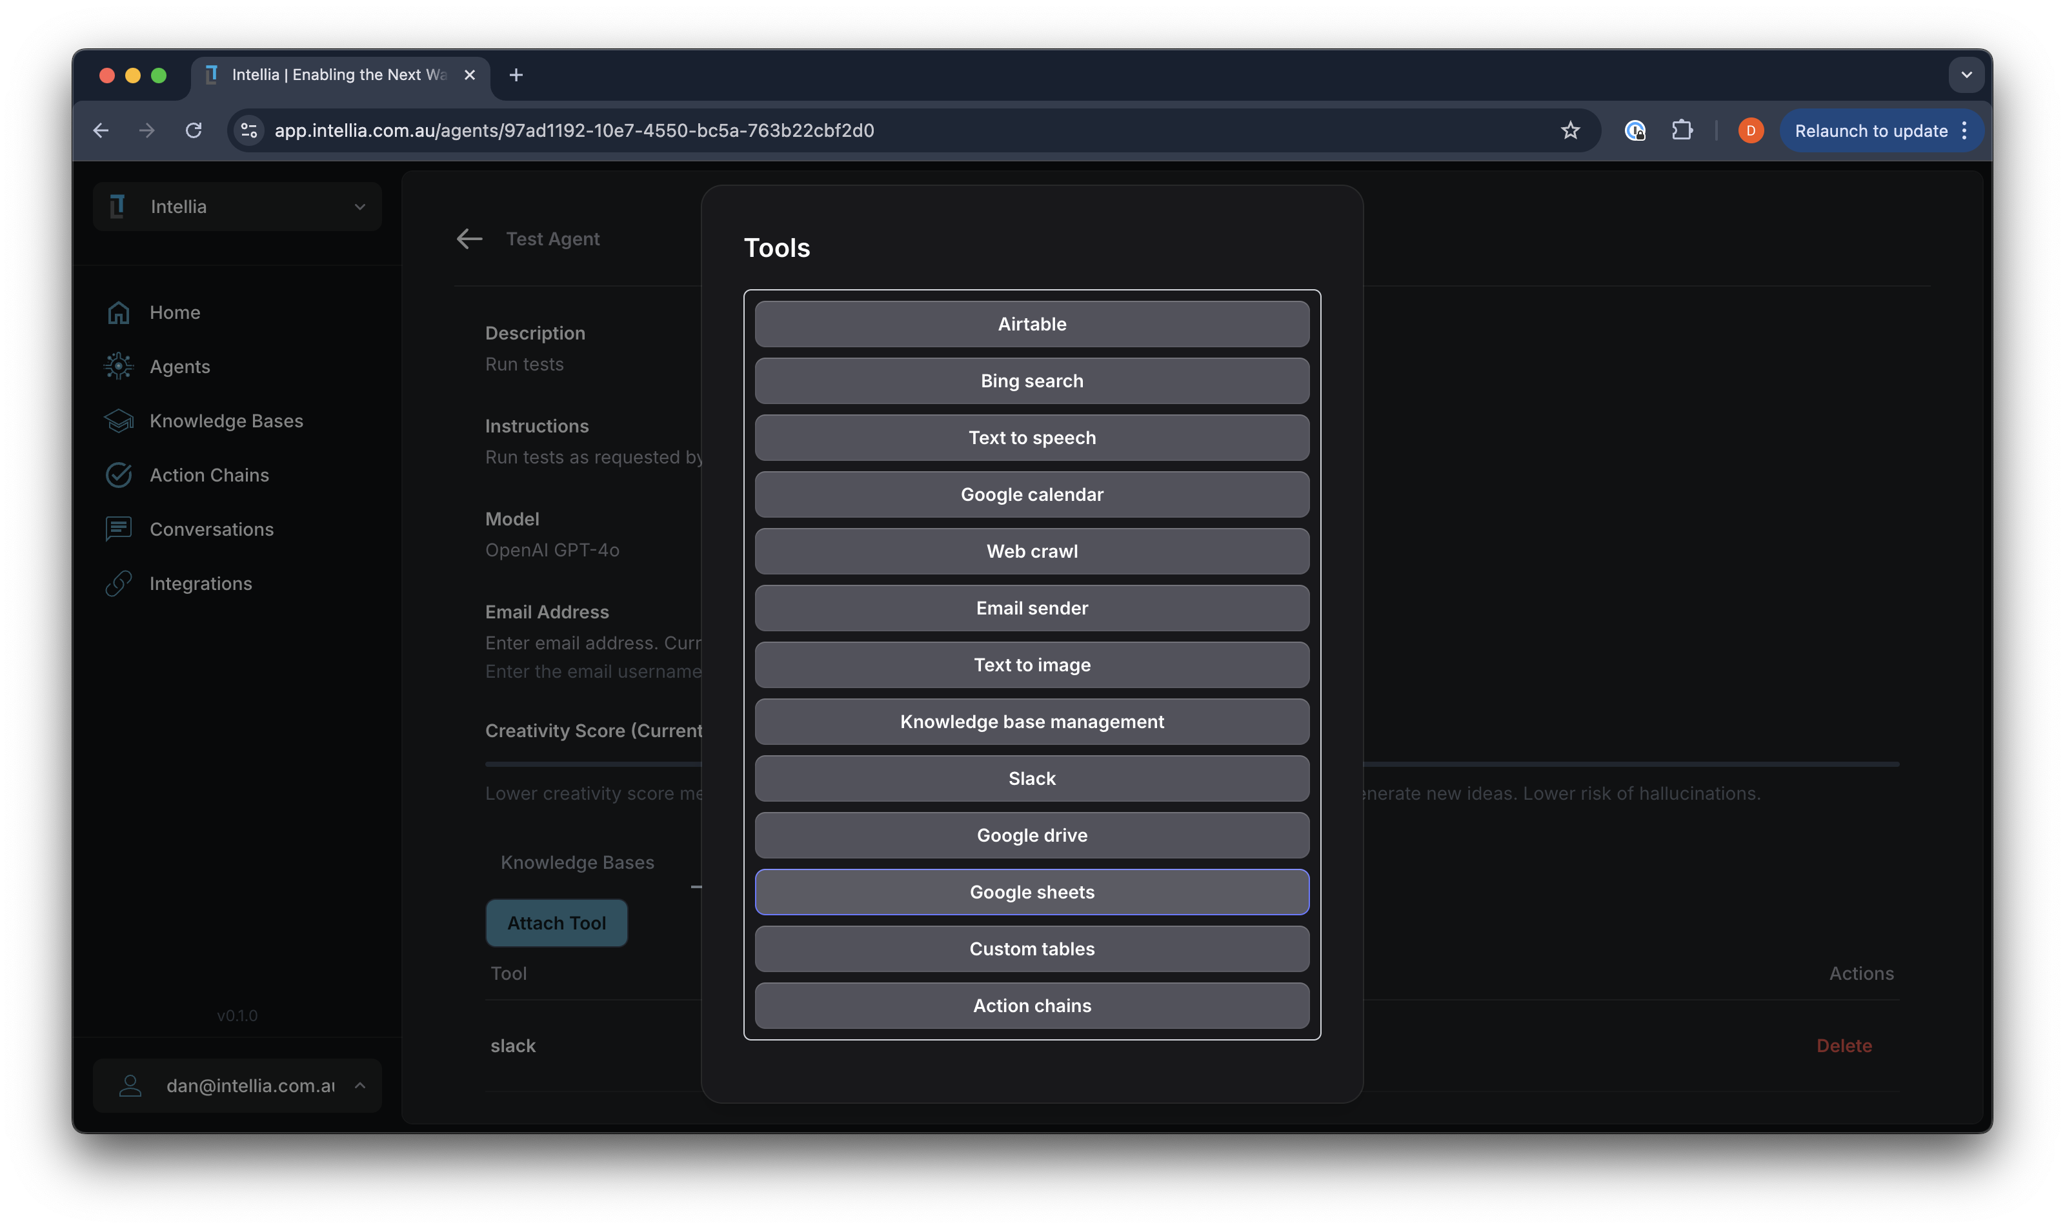Pick Email sender tool
The image size is (2065, 1229).
coord(1032,608)
